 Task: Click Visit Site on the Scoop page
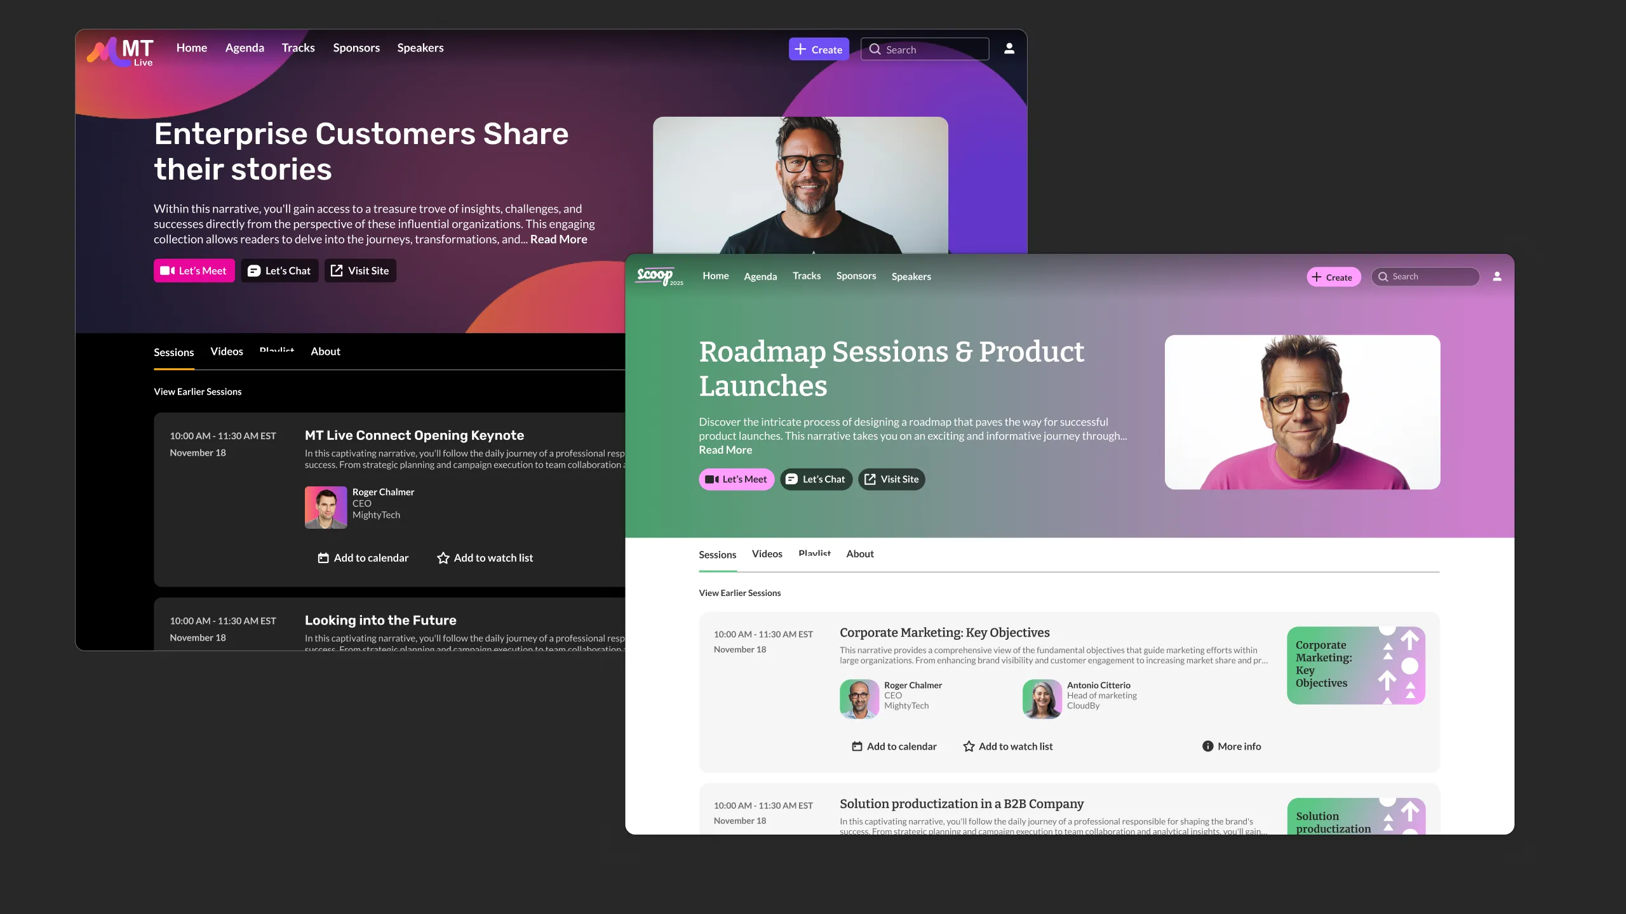[891, 479]
